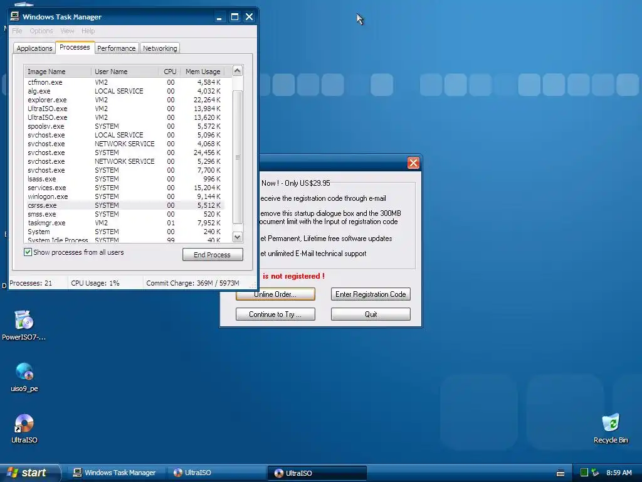Sort by Image Name column header
The image size is (642, 482).
point(58,72)
